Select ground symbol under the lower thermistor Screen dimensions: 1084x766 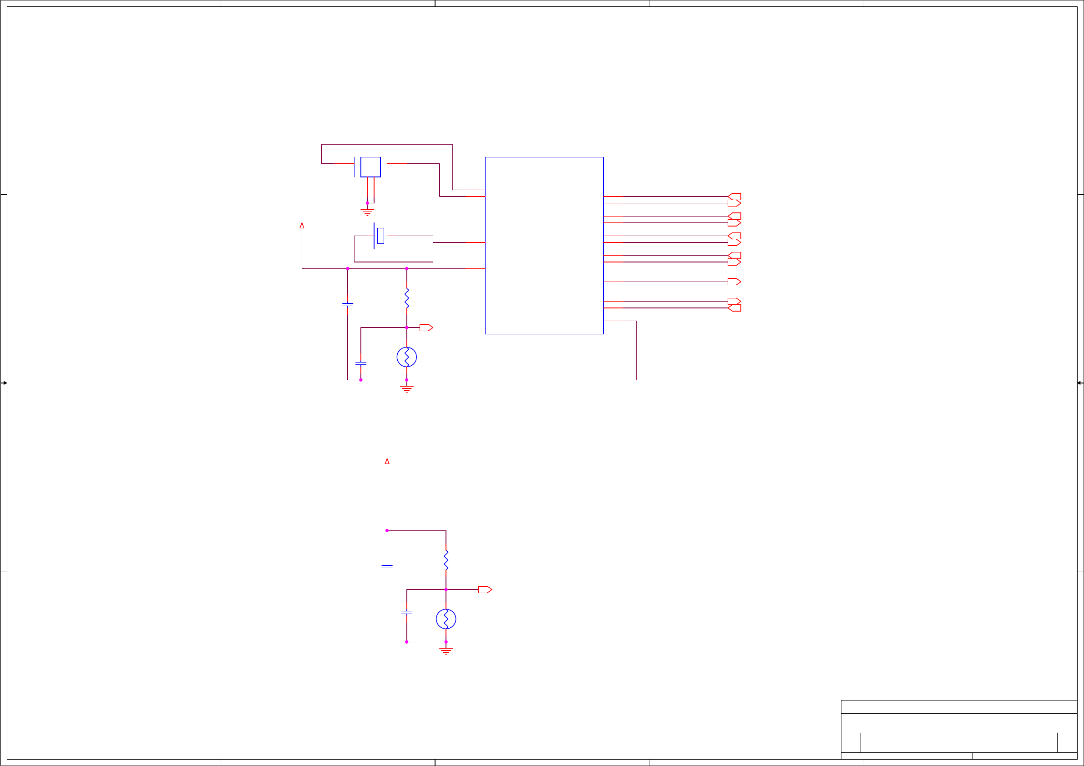[446, 651]
